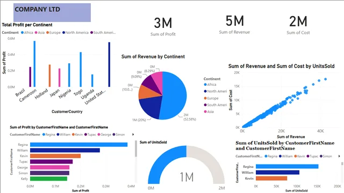Select Tupac's purple profit bar
Screen dimensions: 344x193
click(52, 162)
